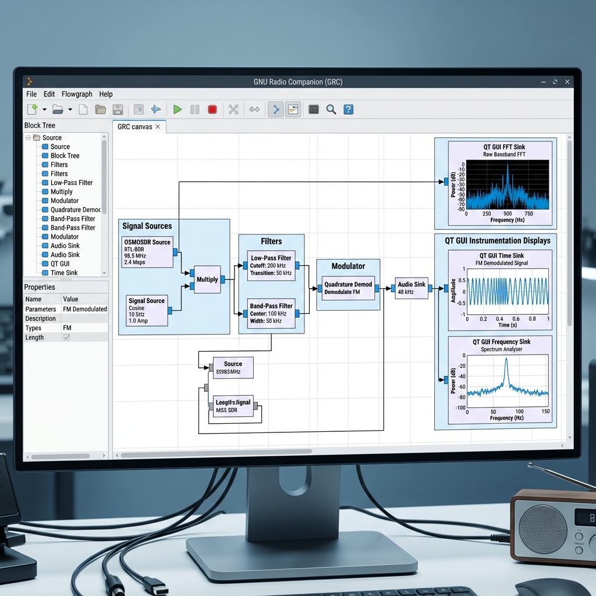Select the OSMOSDR Source block
The height and width of the screenshot is (596, 596).
(147, 252)
